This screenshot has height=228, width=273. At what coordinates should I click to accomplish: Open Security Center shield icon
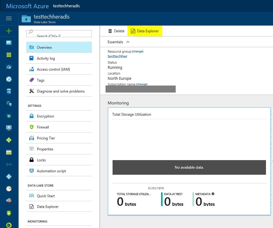click(x=9, y=213)
